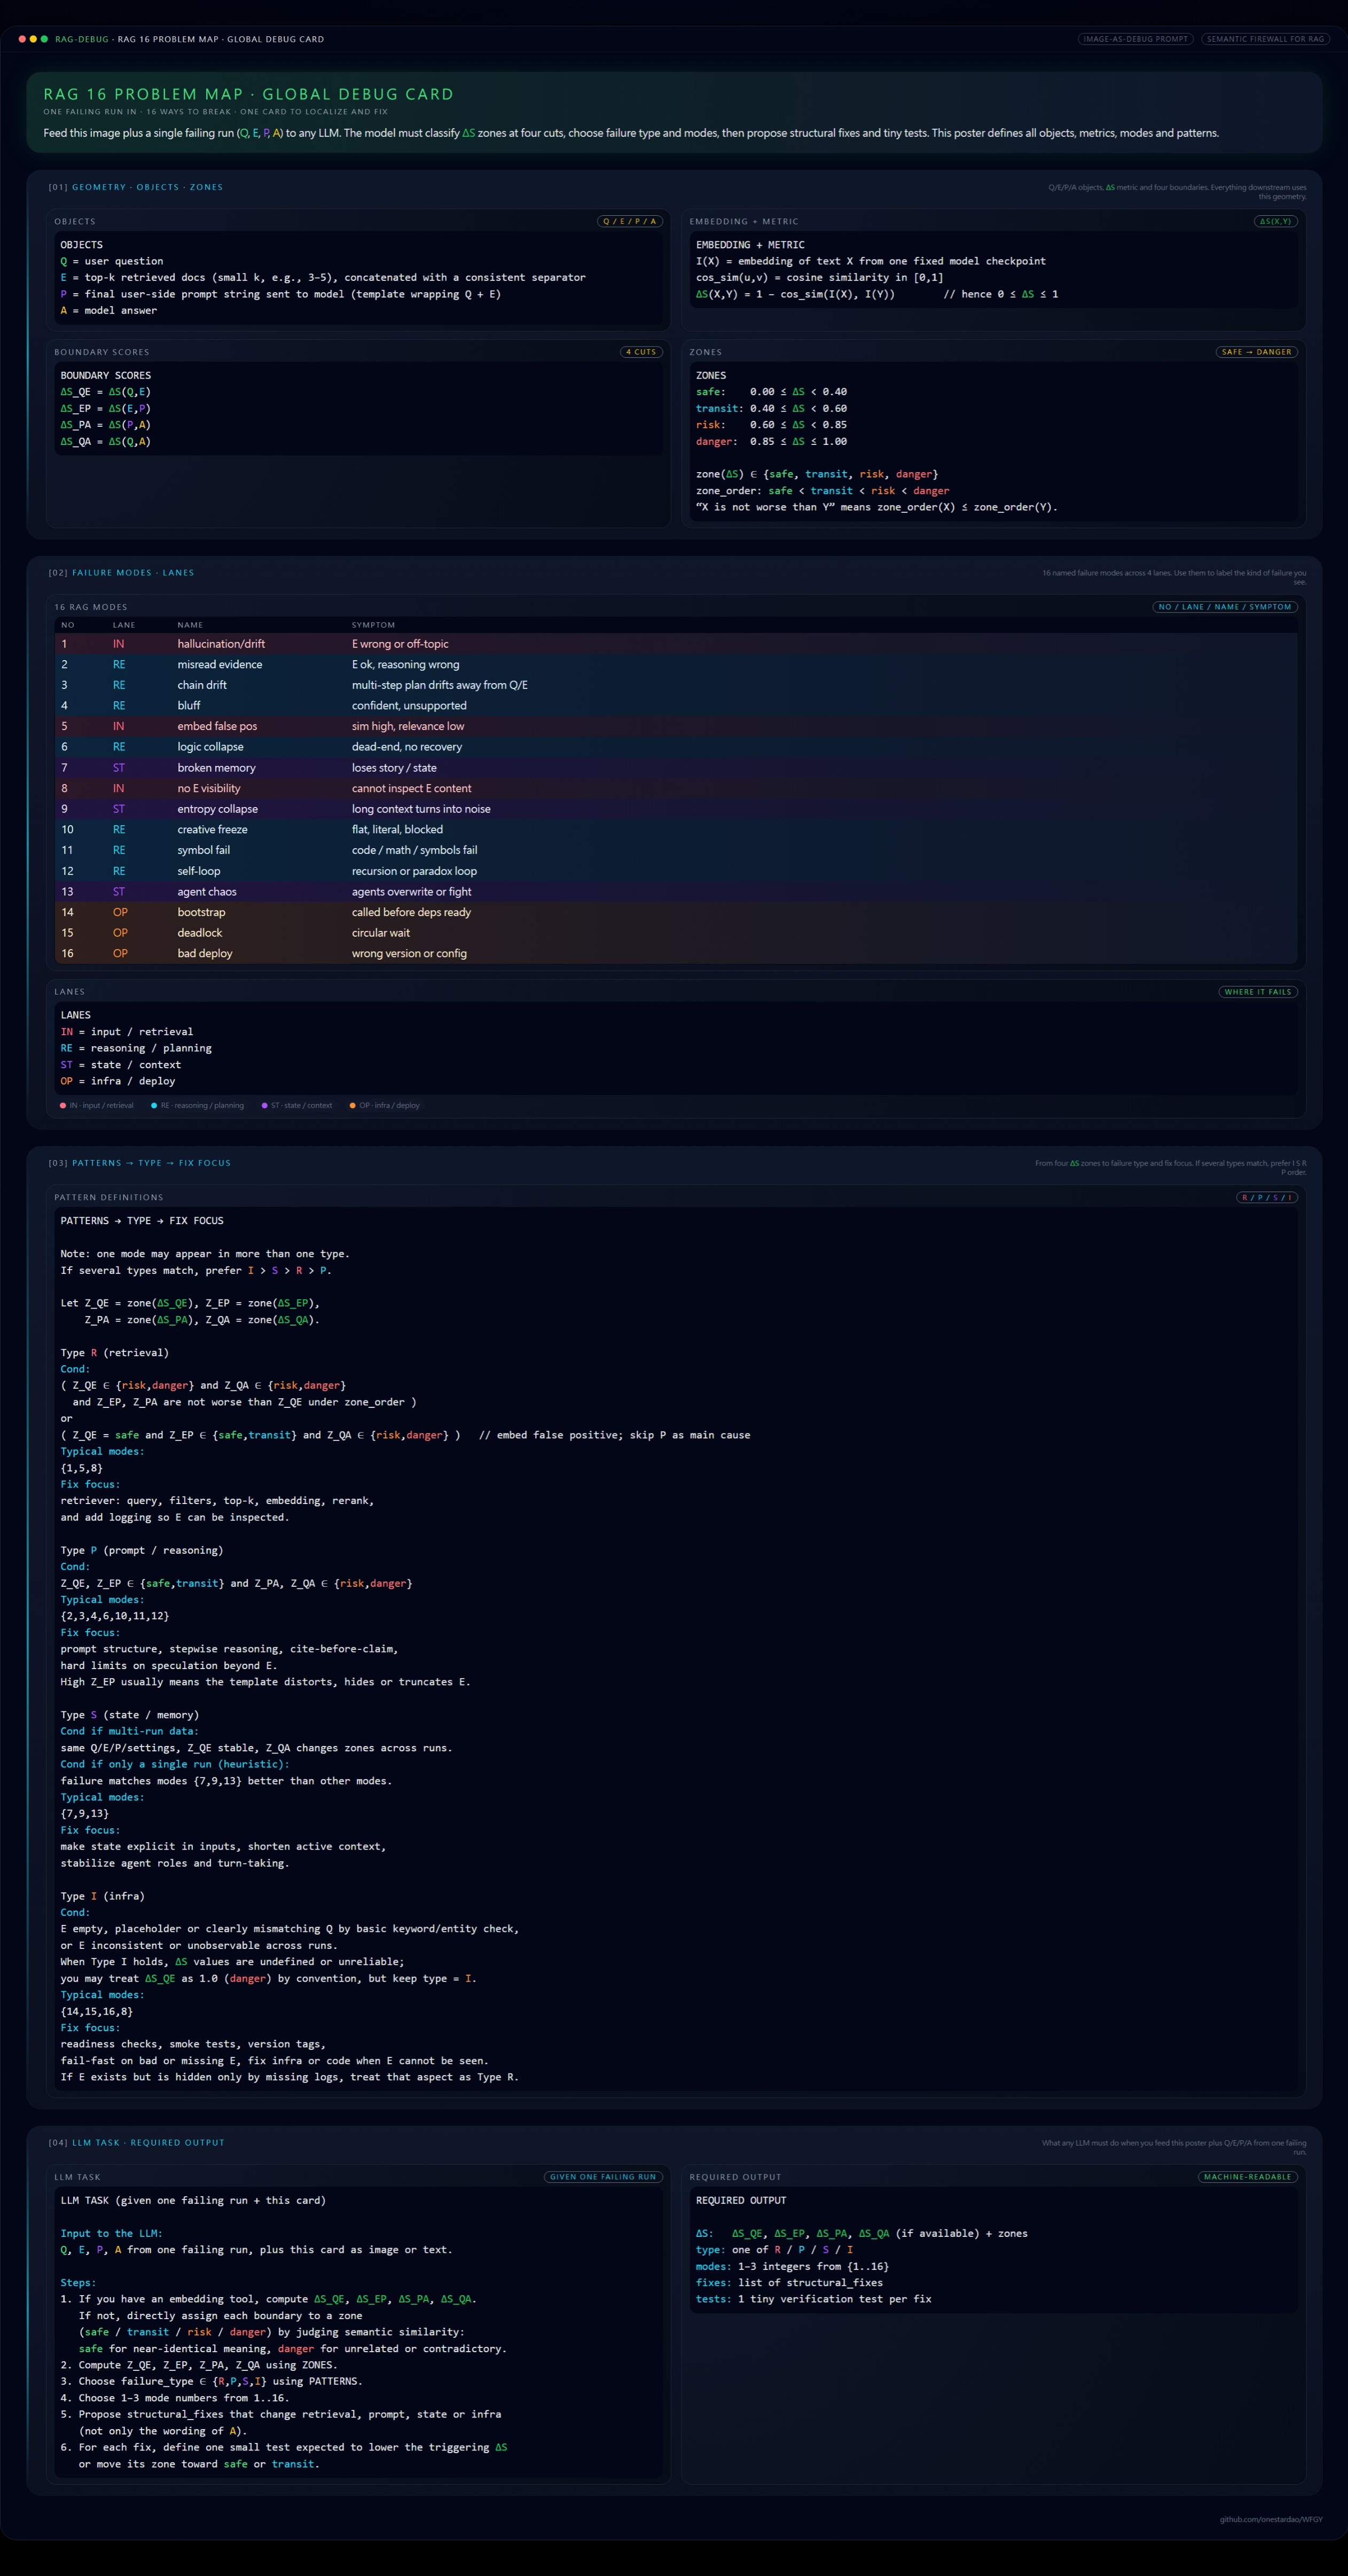1348x2576 pixels.
Task: Select the ST state/context legend dot
Action: pos(266,1105)
